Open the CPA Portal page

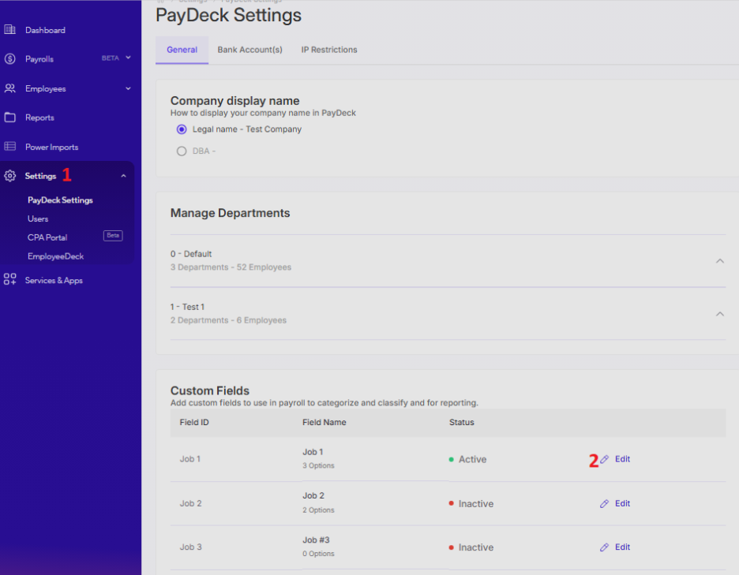(47, 238)
